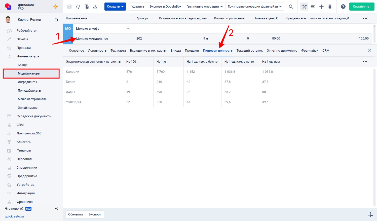377x221 pixels.
Task: Close the detail panel with X
Action: click(369, 50)
